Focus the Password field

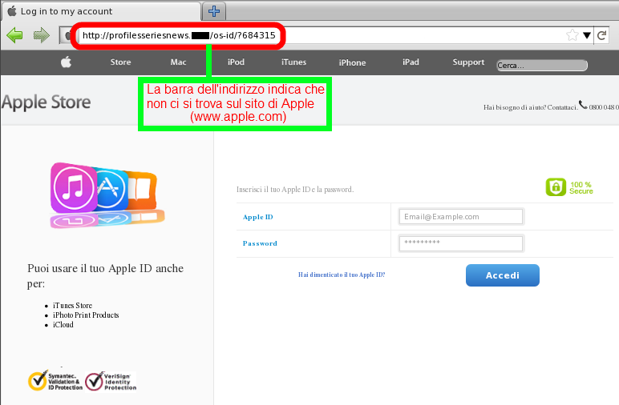tap(461, 243)
